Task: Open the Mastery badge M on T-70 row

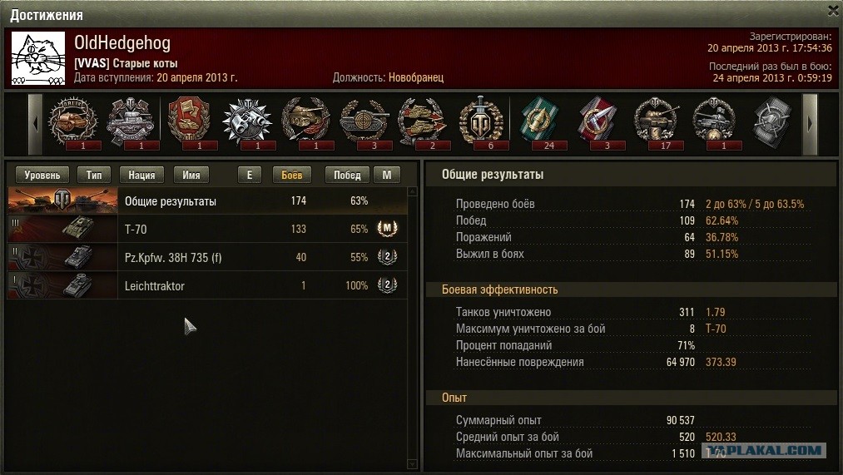Action: click(387, 229)
